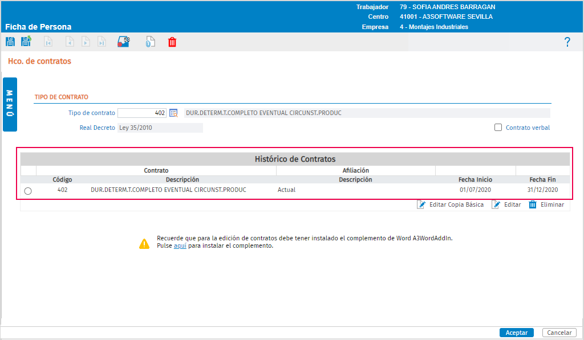584x340 pixels.
Task: Click Cancelar button
Action: (x=559, y=333)
